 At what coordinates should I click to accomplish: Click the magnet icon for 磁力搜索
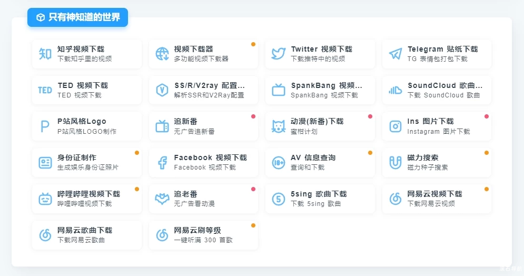coord(395,162)
